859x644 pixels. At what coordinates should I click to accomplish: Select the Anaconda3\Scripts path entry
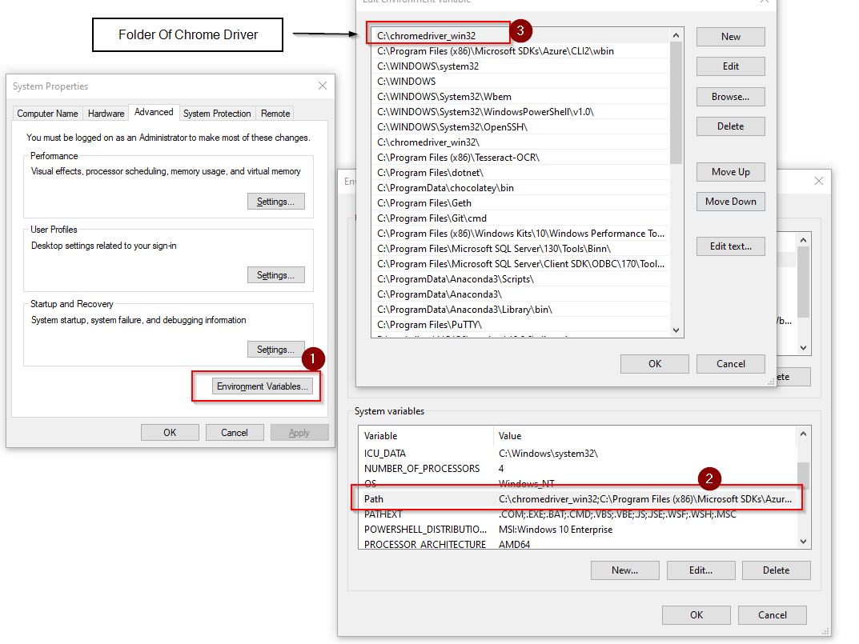click(x=520, y=279)
